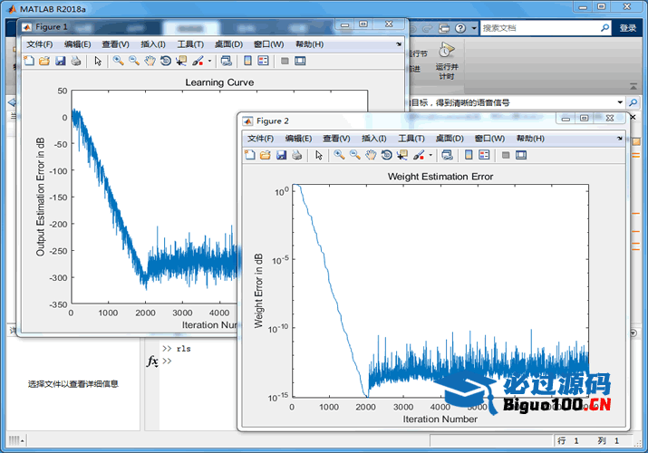This screenshot has height=453, width=648.
Task: Hide Plot Tools icon in Figure 2
Action: pos(506,155)
